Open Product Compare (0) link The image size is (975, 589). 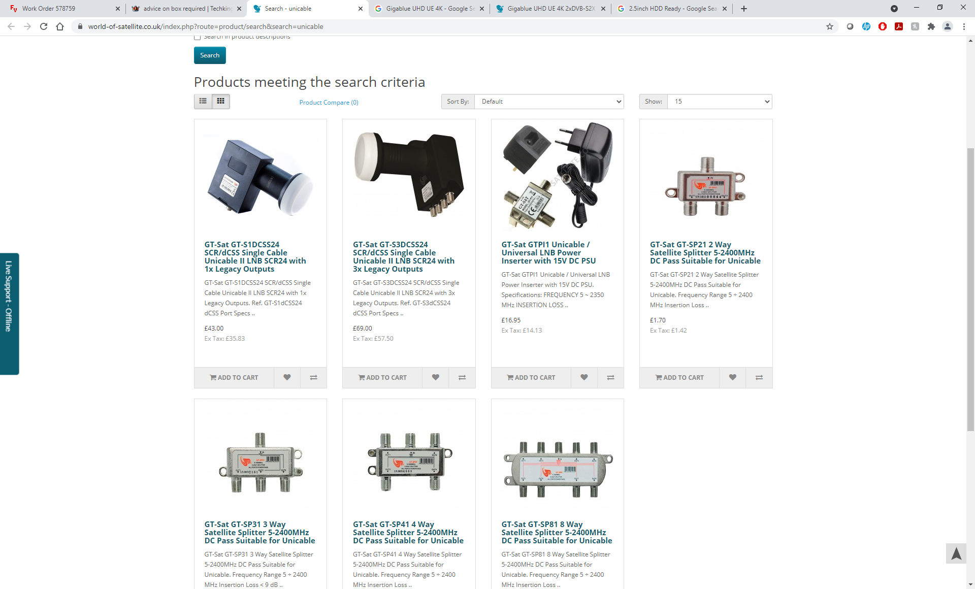[329, 103]
